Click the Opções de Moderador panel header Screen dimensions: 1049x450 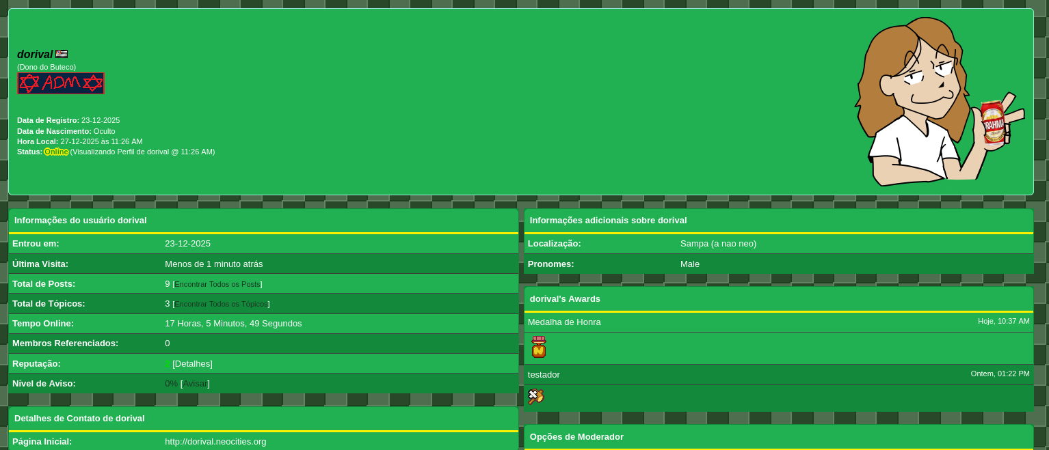coord(576,437)
